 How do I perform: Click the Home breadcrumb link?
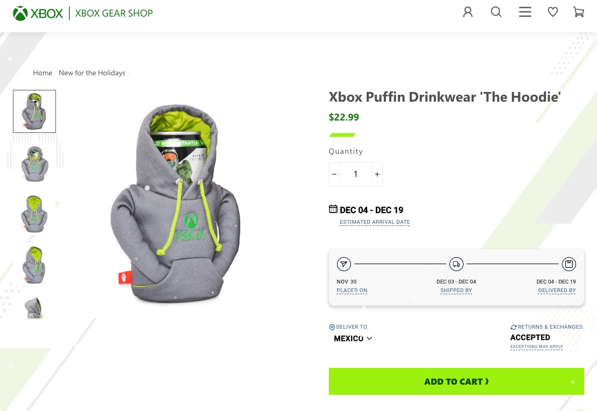43,73
